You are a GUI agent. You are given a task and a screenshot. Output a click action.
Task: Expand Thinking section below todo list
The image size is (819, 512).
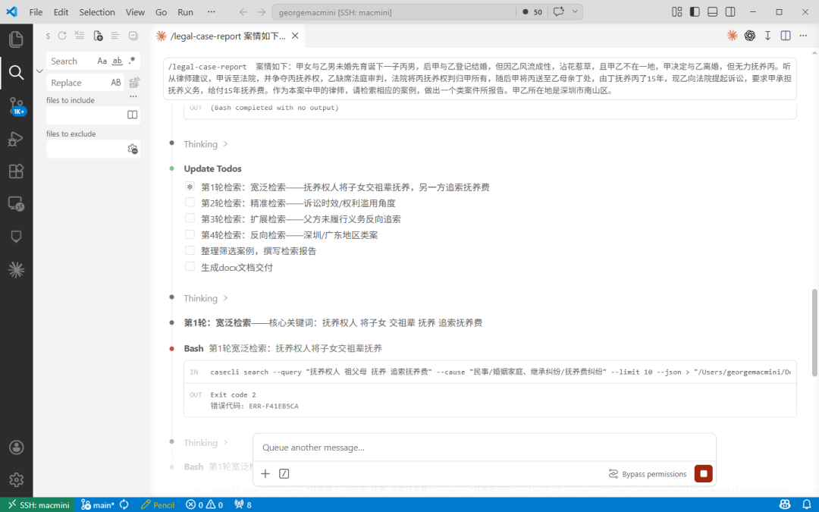[x=206, y=298]
